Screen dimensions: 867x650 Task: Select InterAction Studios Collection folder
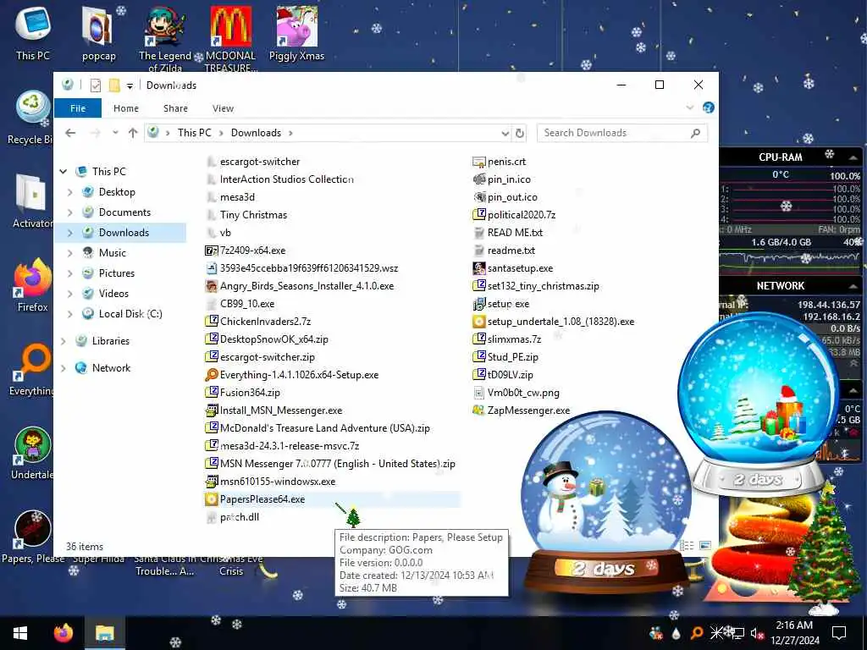tap(279, 179)
